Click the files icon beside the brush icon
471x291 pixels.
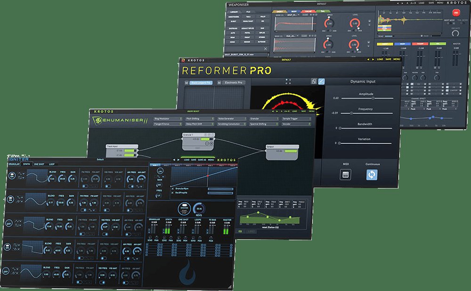click(313, 81)
